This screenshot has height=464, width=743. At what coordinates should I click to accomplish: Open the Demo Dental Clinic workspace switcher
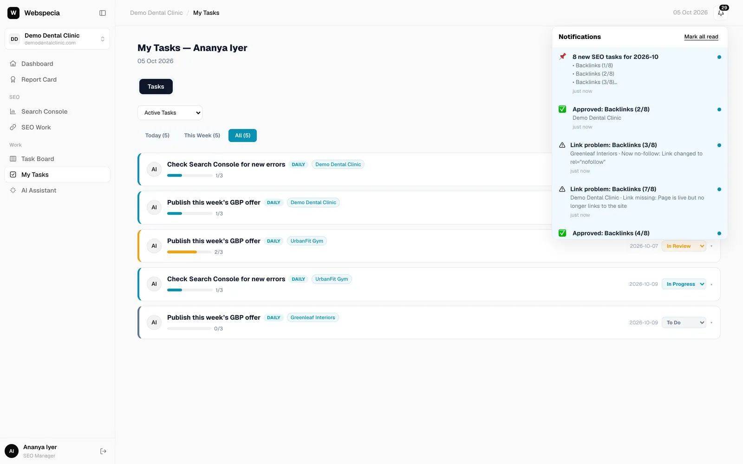tap(57, 39)
